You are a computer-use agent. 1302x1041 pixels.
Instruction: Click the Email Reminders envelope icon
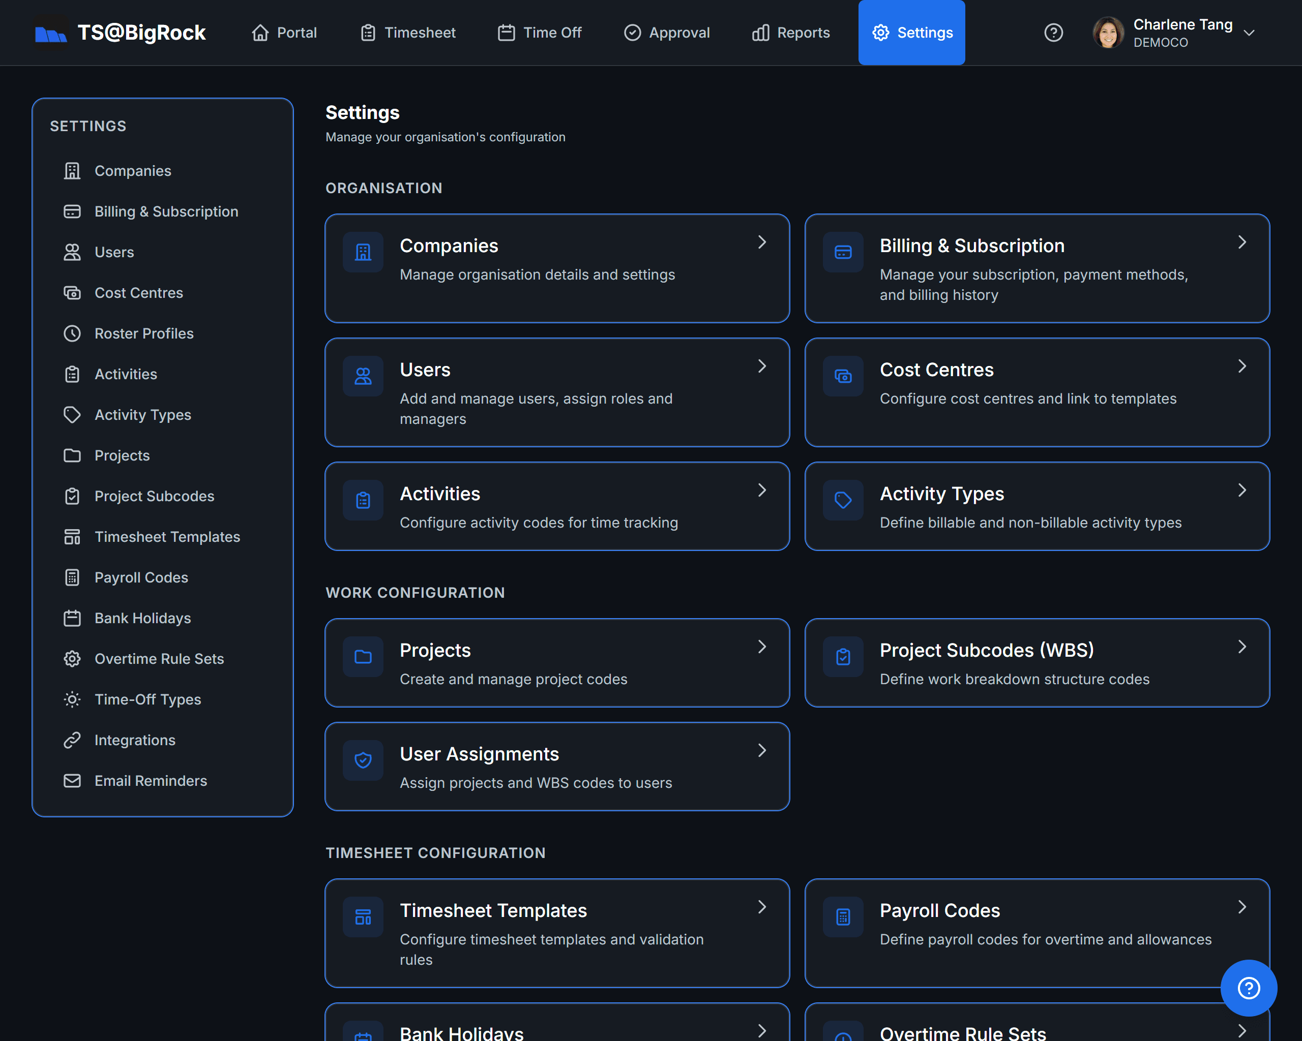(72, 780)
